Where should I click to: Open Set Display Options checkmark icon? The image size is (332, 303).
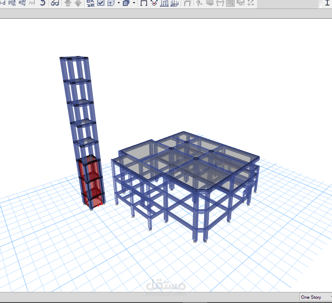[101, 3]
